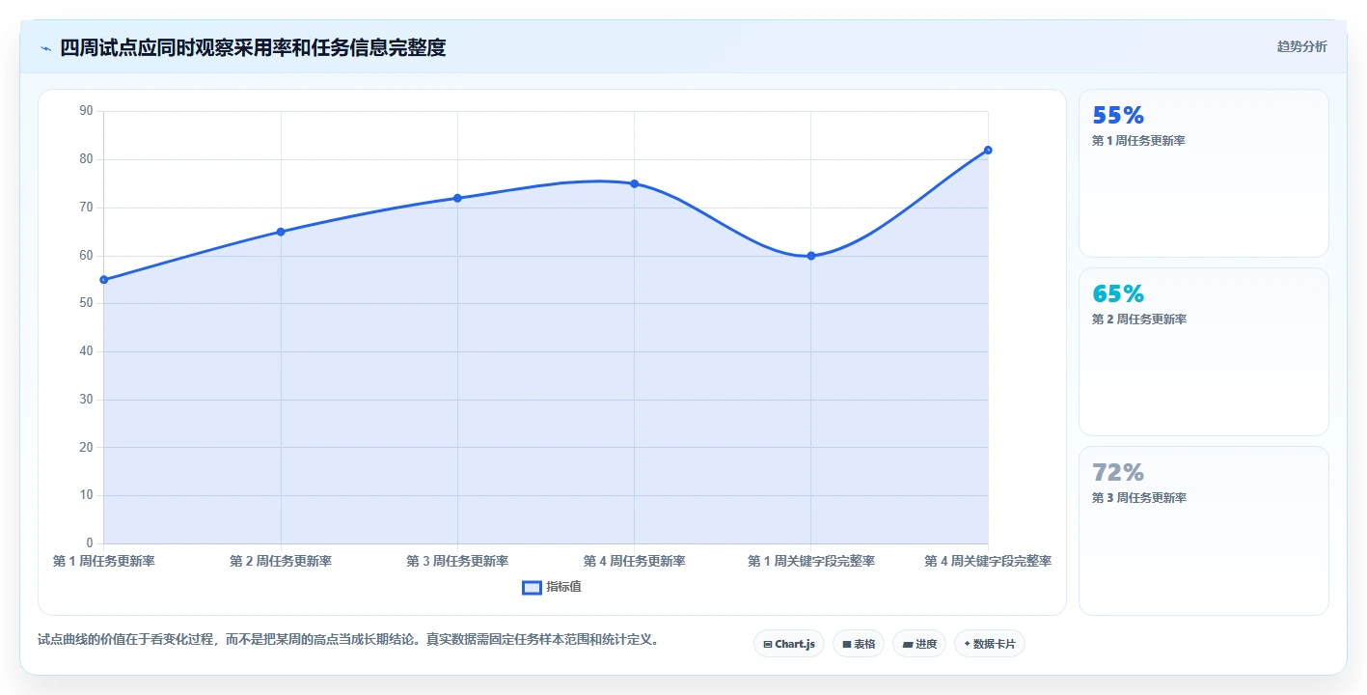Click x-axis label 第 3 周任务更新率

click(457, 561)
